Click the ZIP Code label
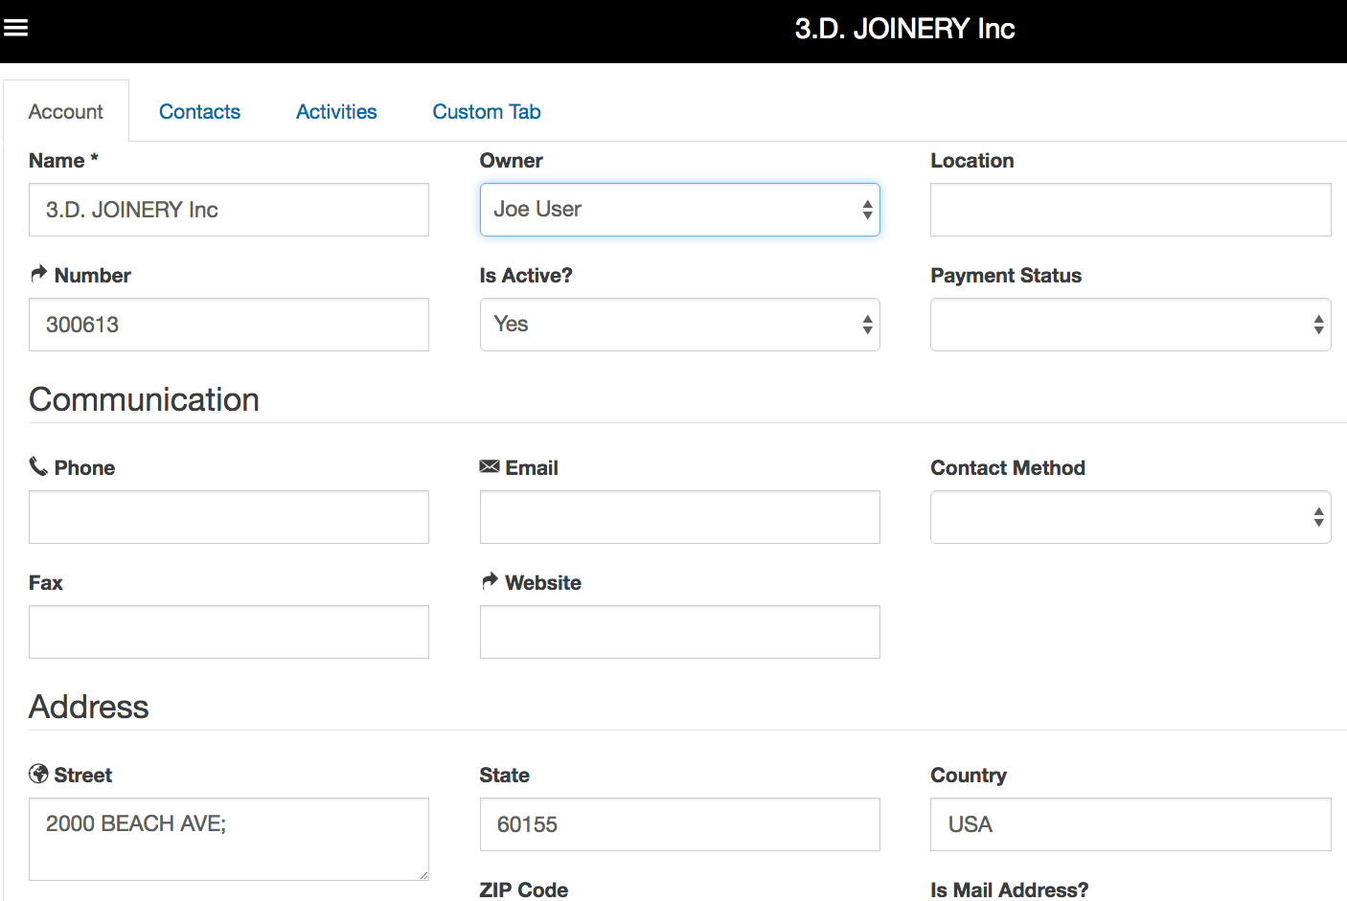The width and height of the screenshot is (1347, 901). pyautogui.click(x=524, y=890)
